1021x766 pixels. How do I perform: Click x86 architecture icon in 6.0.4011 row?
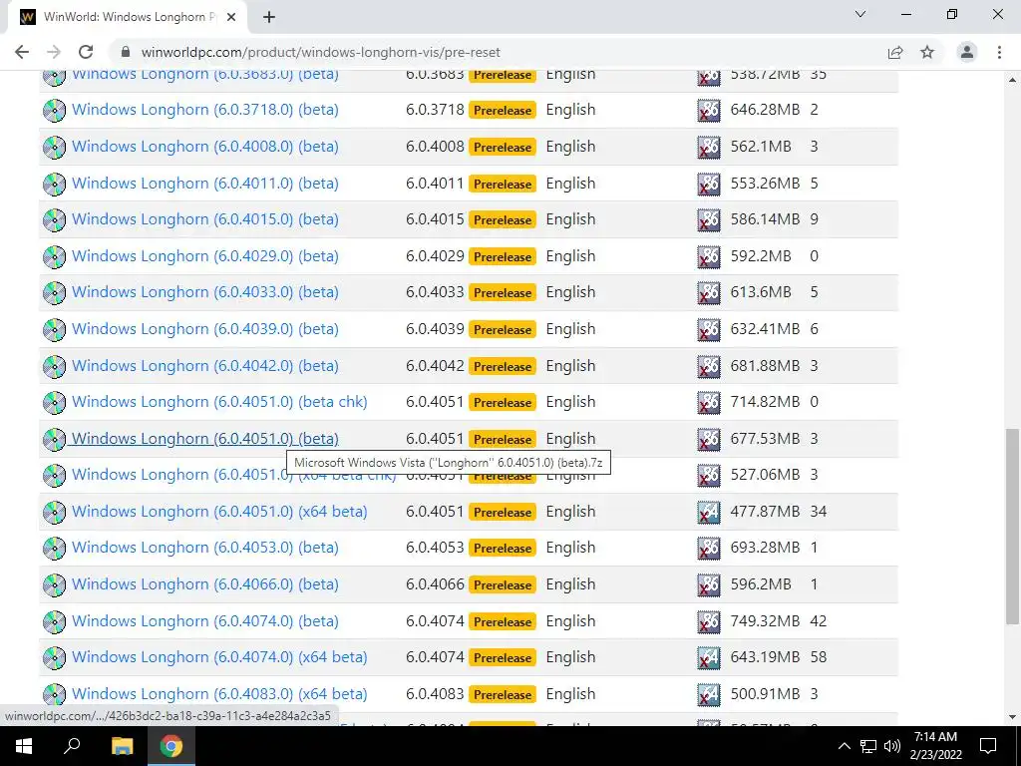tap(709, 184)
